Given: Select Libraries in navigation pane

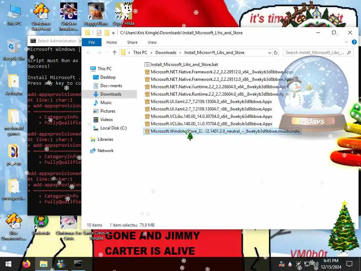Looking at the screenshot, I should tap(105, 139).
